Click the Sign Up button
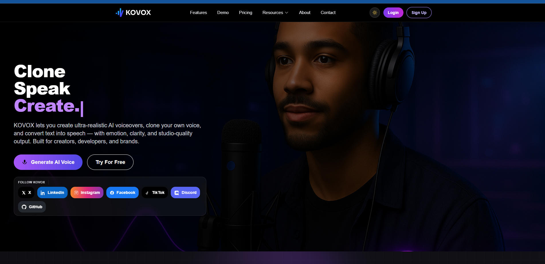Screen dimensions: 545x264 pos(419,13)
